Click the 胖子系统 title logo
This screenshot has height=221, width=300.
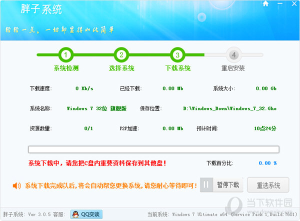pos(40,10)
